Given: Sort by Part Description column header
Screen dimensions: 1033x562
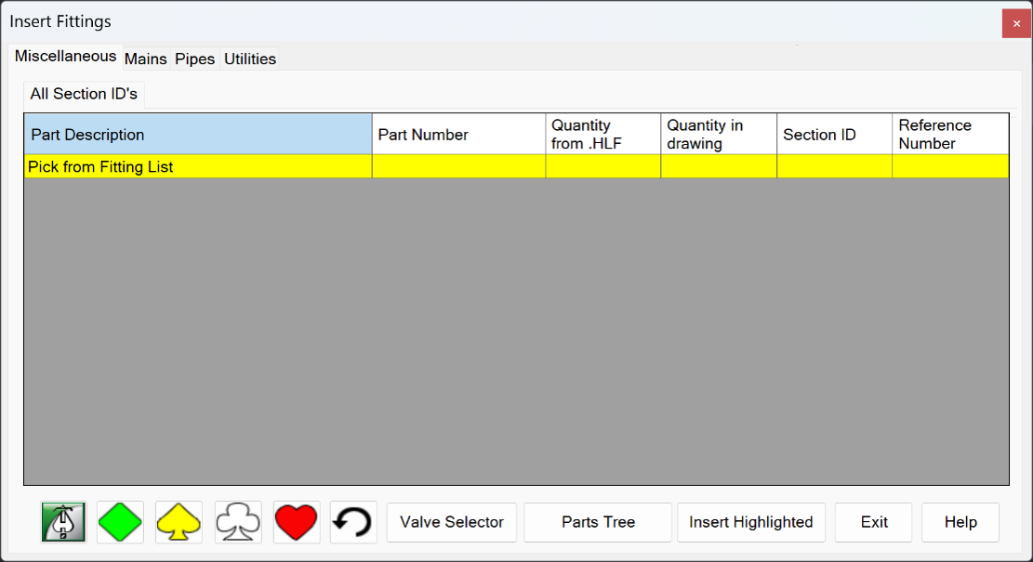Looking at the screenshot, I should pos(198,135).
